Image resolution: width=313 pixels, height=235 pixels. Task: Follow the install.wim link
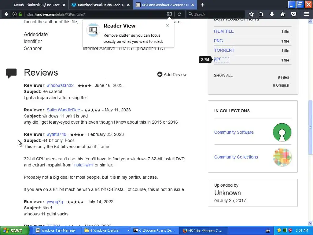coord(83,165)
